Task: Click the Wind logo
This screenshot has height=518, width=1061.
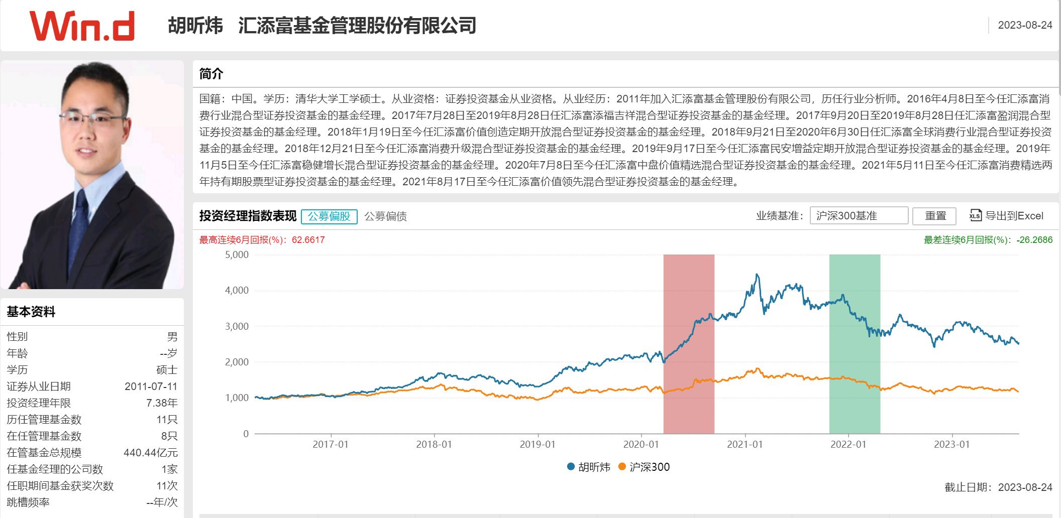Action: click(82, 26)
